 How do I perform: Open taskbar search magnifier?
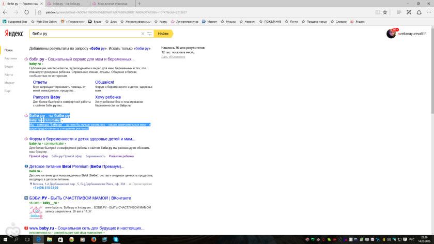coord(16,239)
